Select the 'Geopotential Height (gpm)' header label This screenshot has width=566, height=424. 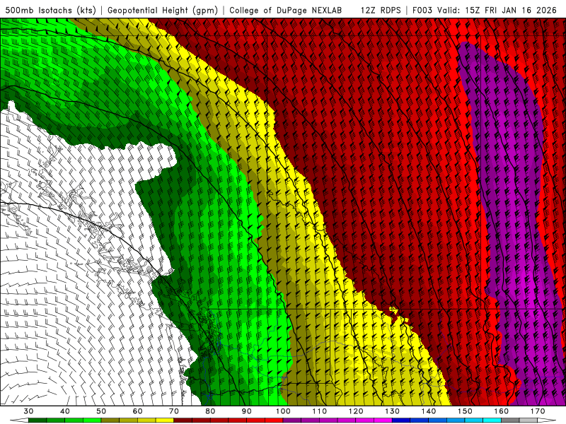coord(163,10)
